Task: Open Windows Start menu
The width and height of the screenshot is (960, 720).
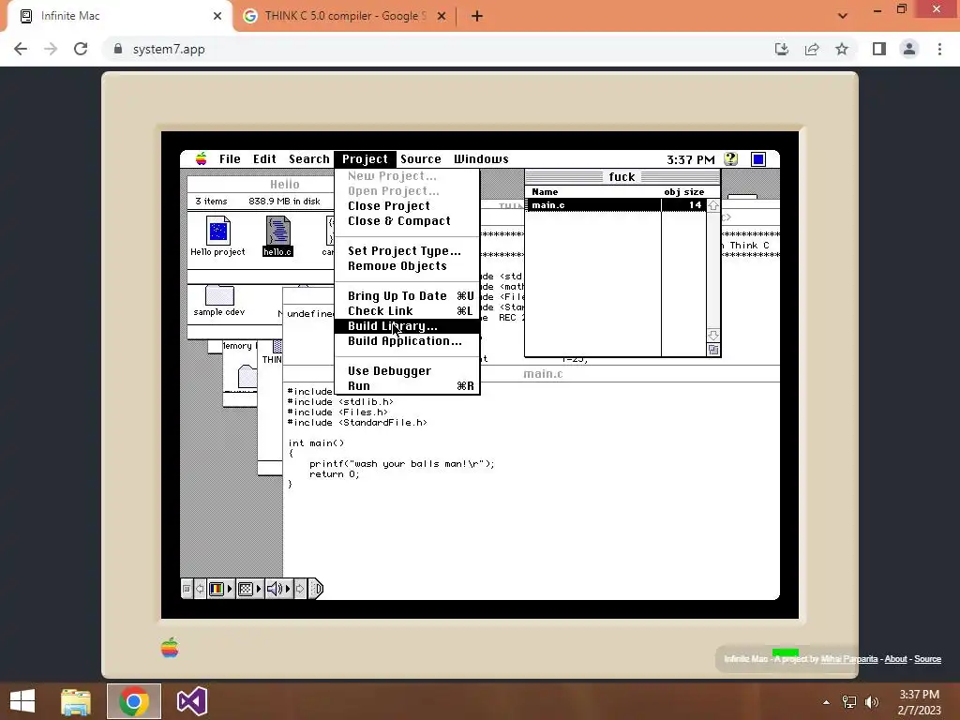Action: coord(22,701)
